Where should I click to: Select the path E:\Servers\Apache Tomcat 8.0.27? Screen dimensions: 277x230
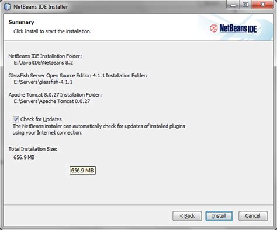point(52,101)
